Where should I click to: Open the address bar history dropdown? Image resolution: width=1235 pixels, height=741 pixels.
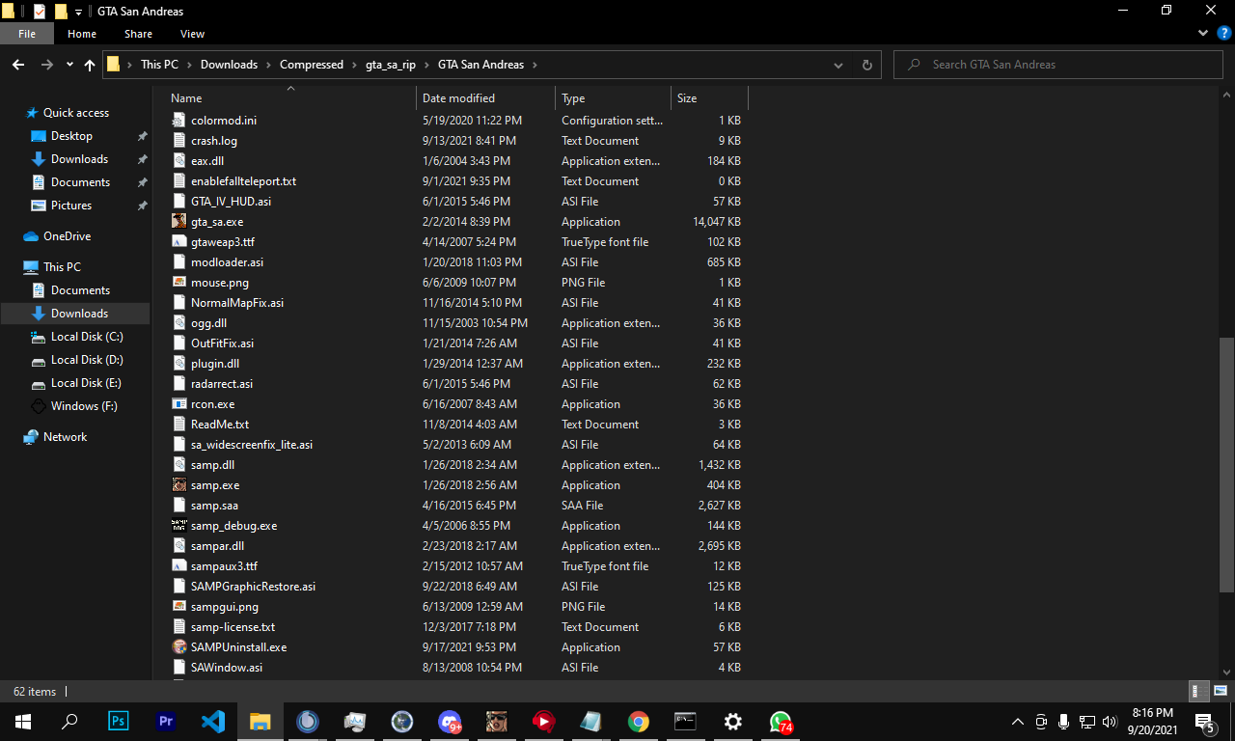click(838, 65)
